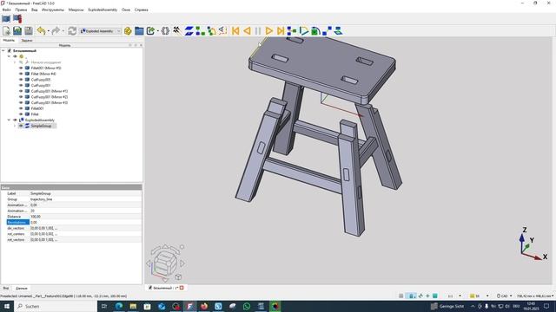The width and height of the screenshot is (556, 312).
Task: Click the navigation cube in the viewport
Action: coord(166,263)
